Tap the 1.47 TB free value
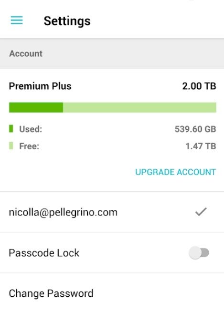 coord(201,146)
